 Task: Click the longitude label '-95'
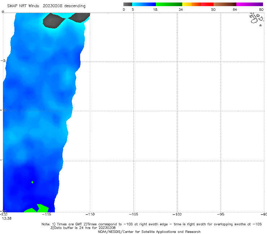click(x=220, y=214)
